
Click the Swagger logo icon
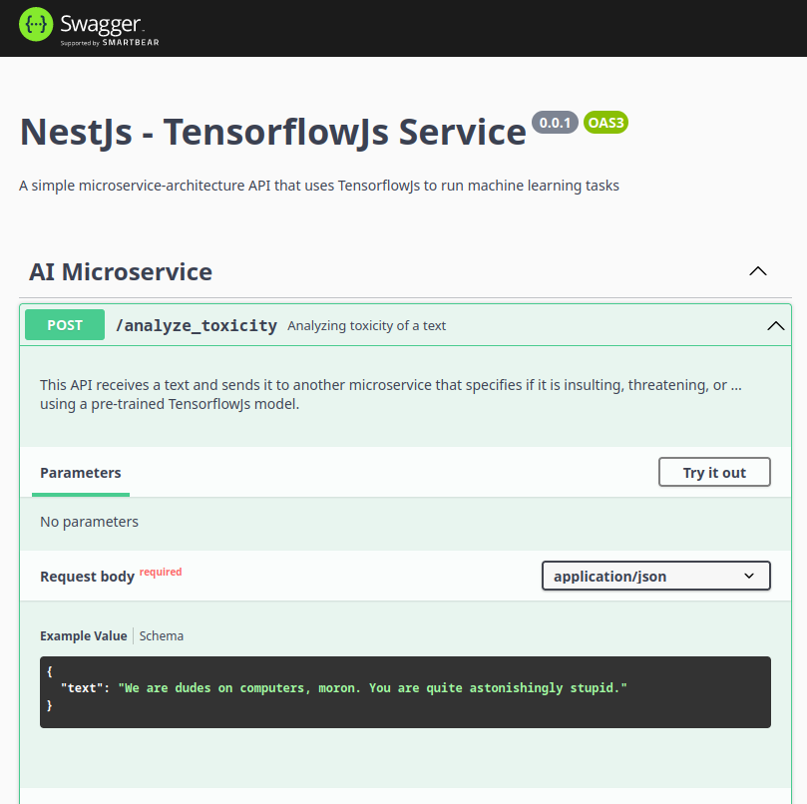pos(36,24)
